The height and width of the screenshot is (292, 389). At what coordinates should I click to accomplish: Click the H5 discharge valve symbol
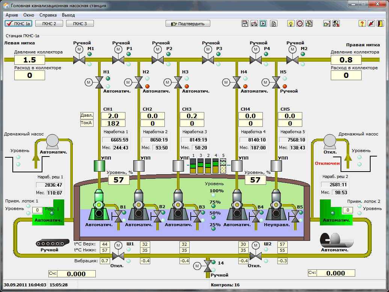point(276,82)
